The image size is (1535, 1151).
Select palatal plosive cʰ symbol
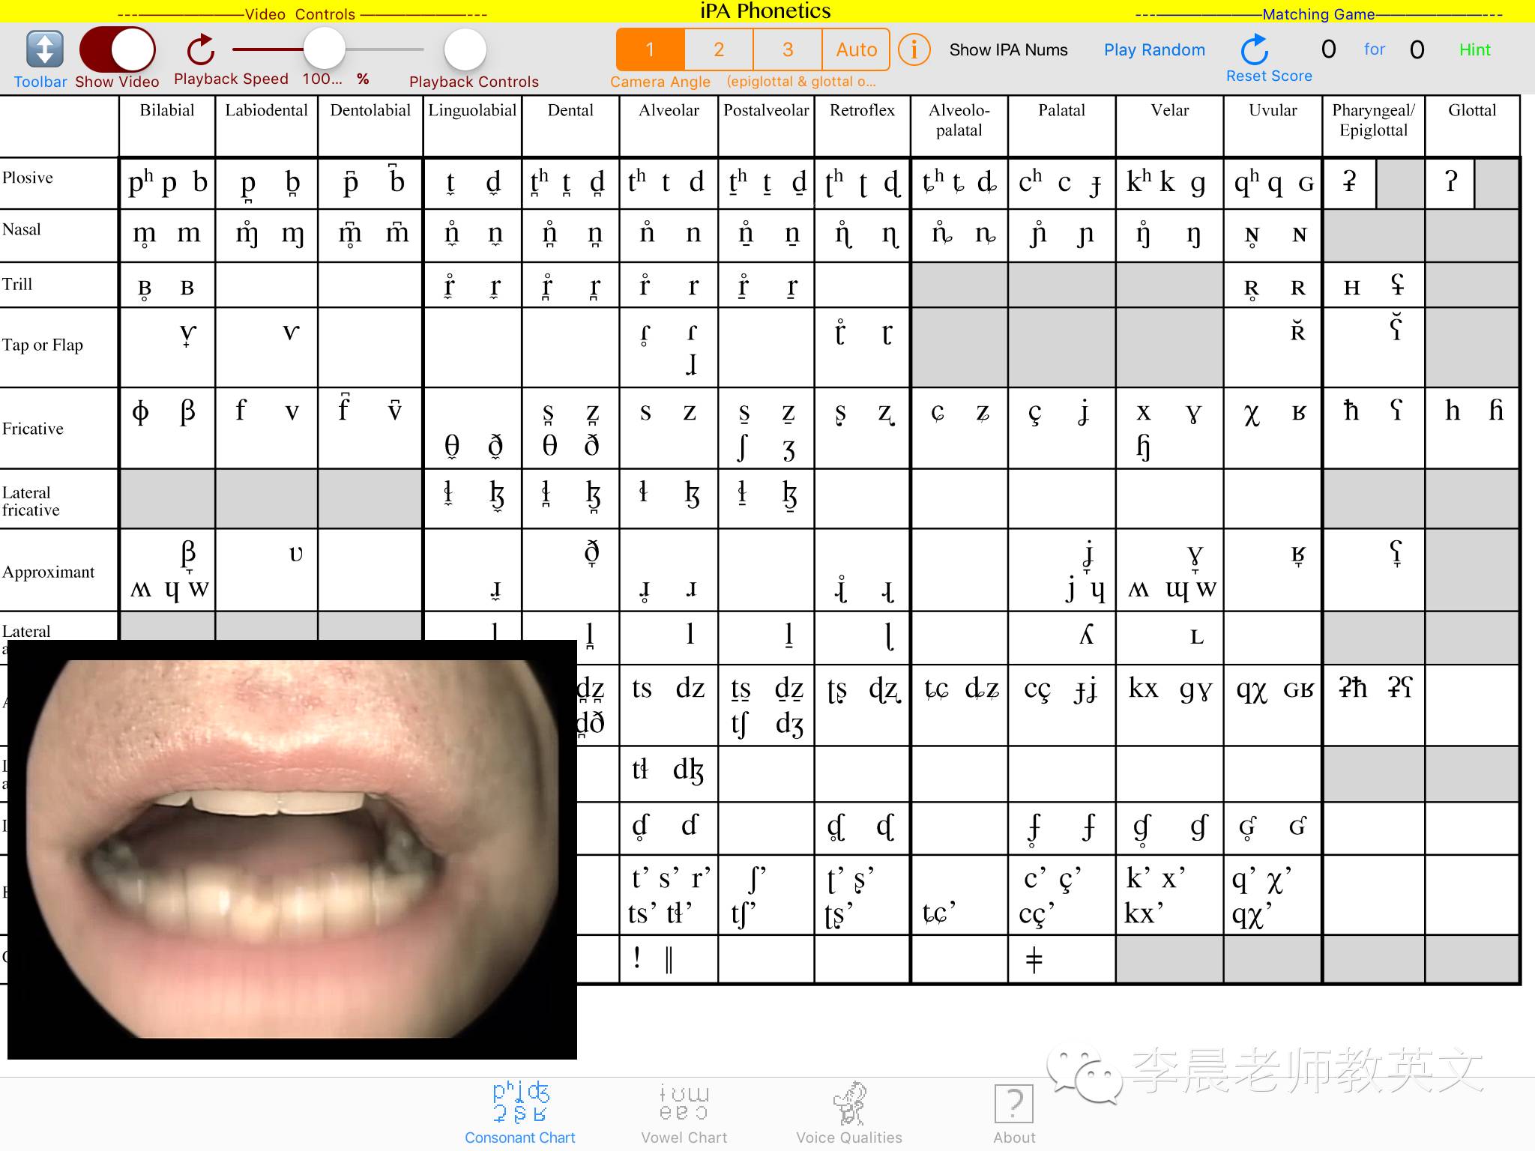pos(1030,181)
